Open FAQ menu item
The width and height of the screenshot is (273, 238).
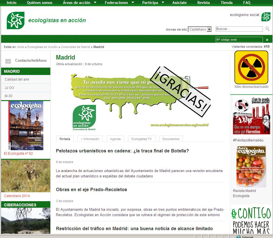point(247,3)
